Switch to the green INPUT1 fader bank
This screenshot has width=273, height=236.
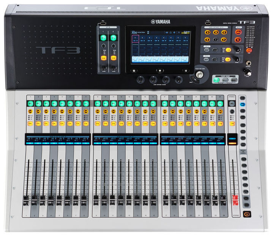click(x=216, y=80)
